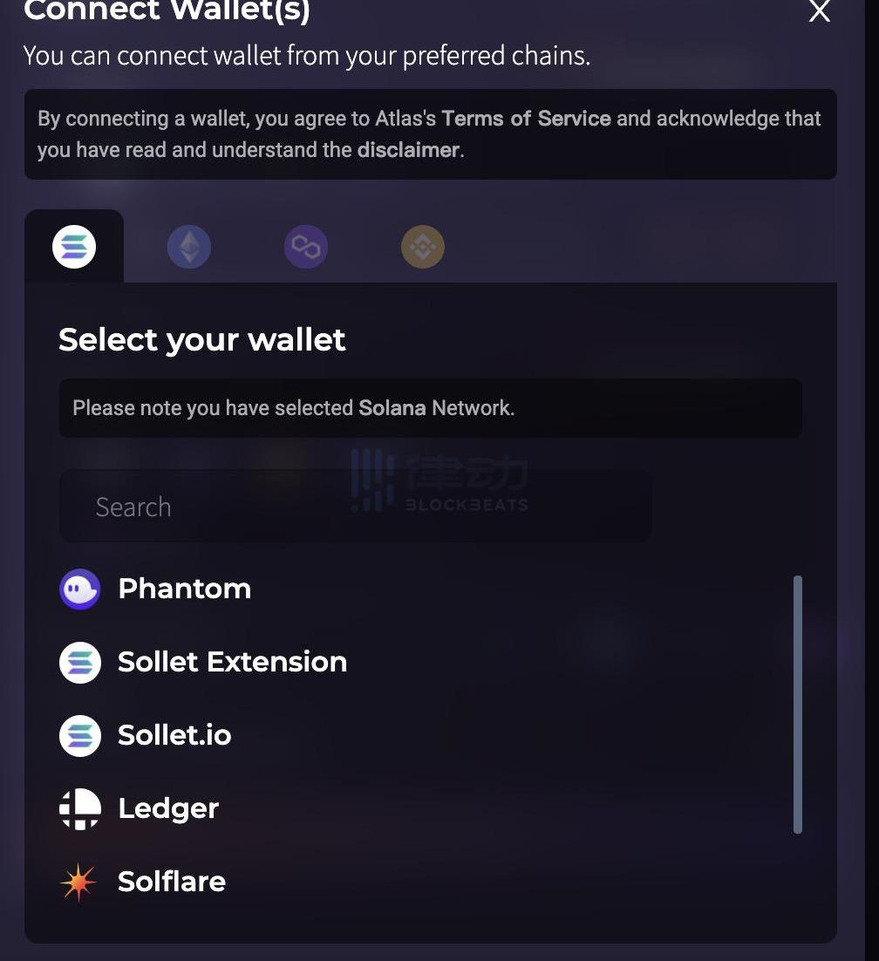Screen dimensions: 879x961
Task: Choose Phantom wallet by its label
Action: click(184, 589)
